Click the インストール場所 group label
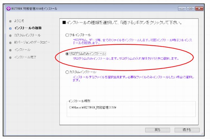This screenshot has width=210, height=139. 79,101
